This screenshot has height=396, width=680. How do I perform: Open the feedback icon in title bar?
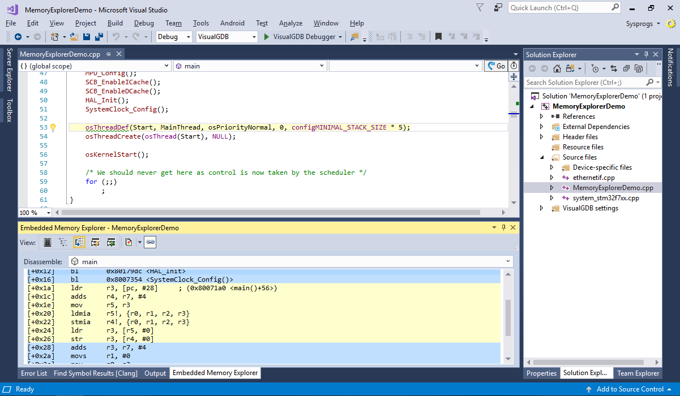498,8
